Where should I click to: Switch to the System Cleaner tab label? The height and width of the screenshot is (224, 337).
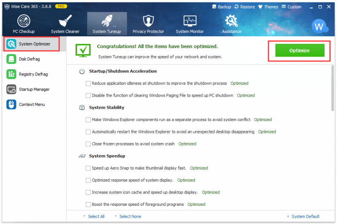click(x=65, y=31)
